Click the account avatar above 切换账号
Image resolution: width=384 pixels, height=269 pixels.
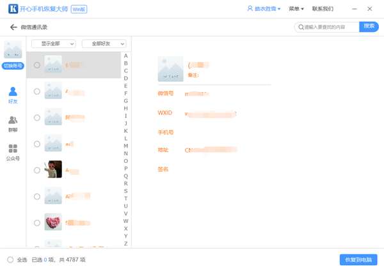[x=13, y=50]
